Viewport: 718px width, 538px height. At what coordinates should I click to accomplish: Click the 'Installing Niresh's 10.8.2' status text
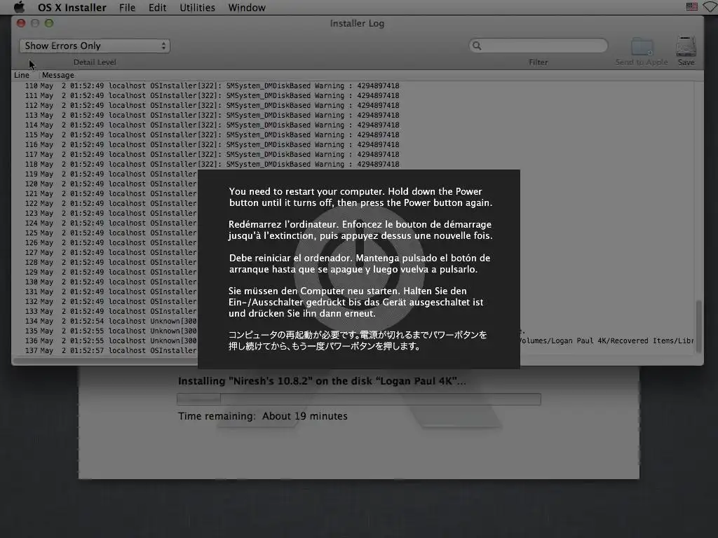322,381
